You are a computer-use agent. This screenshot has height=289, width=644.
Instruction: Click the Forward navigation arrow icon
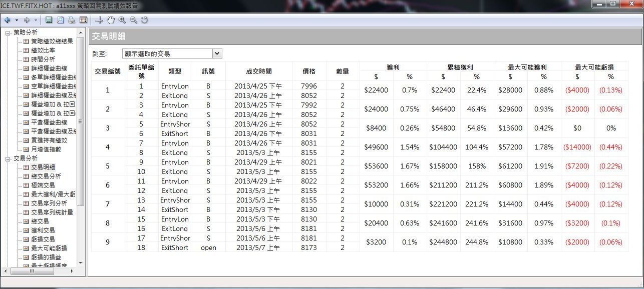(x=27, y=20)
